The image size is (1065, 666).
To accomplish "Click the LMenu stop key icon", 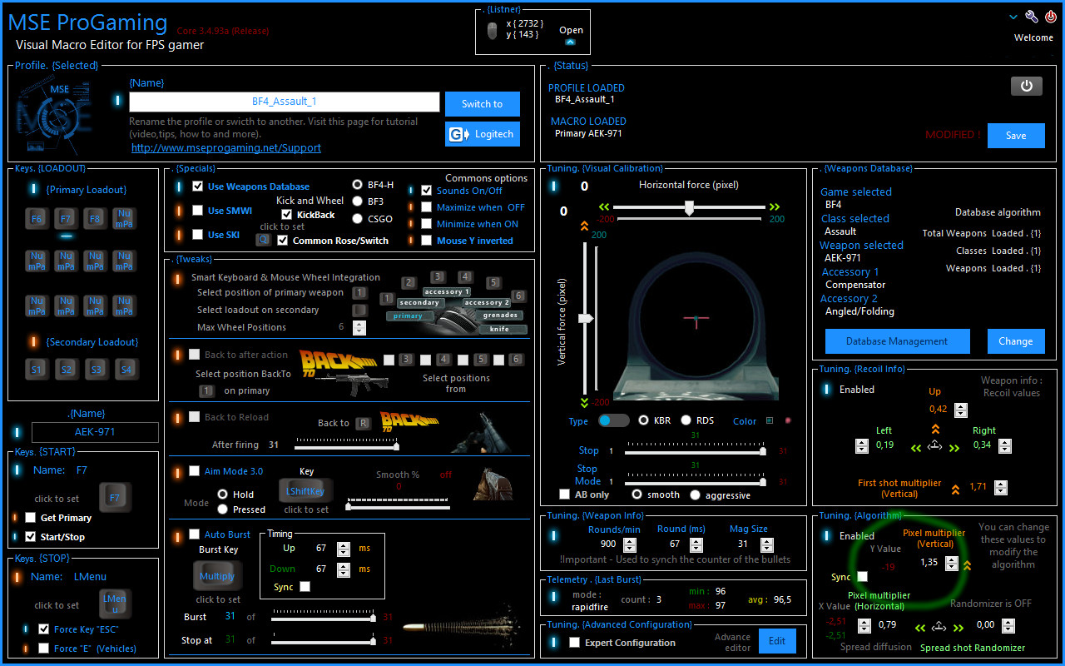I will pyautogui.click(x=115, y=604).
